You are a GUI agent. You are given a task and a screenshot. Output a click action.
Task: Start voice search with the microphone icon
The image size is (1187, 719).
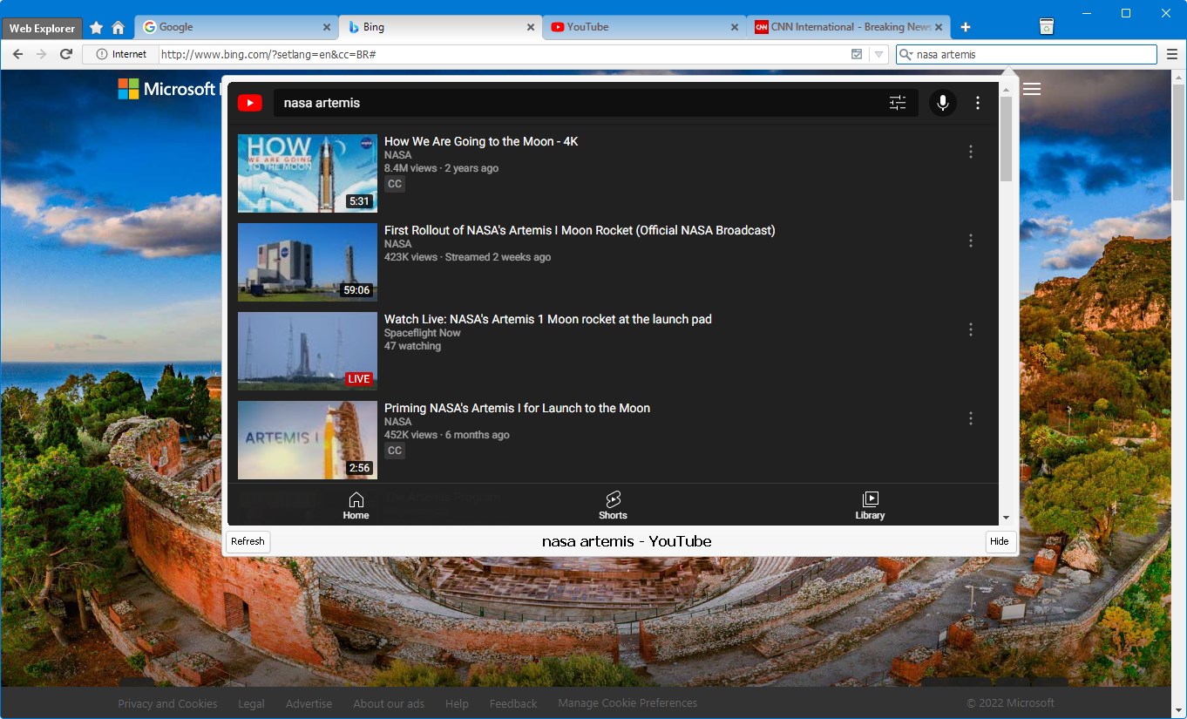pyautogui.click(x=942, y=103)
